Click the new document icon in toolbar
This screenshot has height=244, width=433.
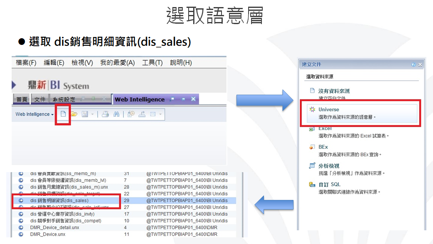pos(63,114)
